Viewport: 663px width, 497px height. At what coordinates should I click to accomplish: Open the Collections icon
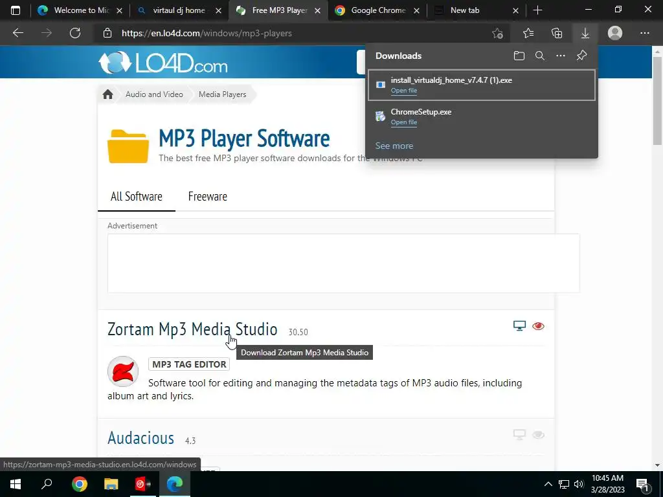coord(557,33)
